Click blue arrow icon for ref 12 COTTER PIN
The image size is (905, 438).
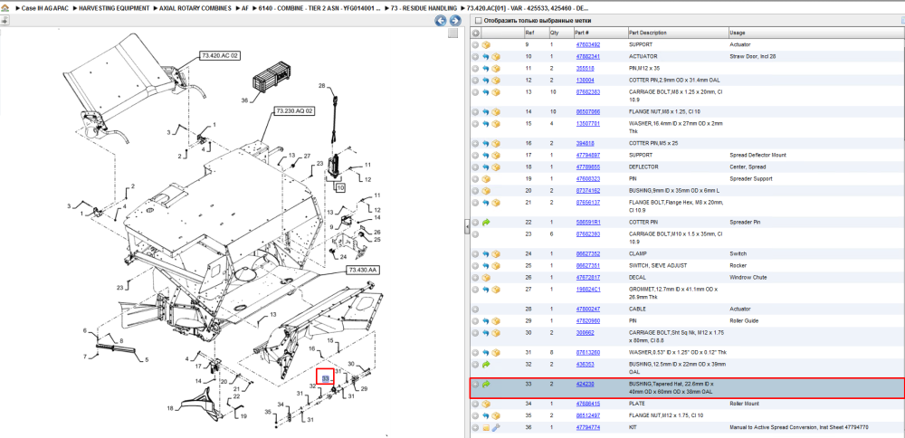[x=486, y=81]
